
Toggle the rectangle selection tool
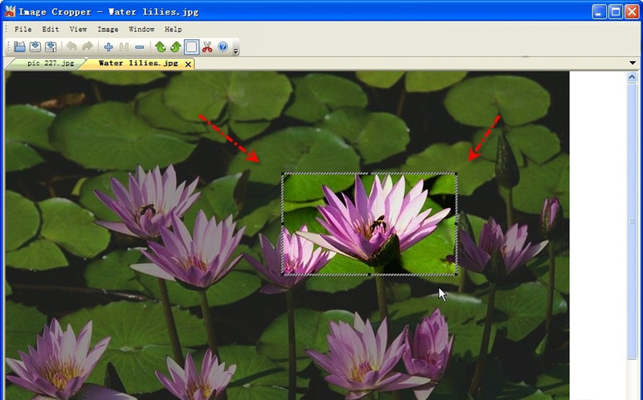[x=191, y=47]
